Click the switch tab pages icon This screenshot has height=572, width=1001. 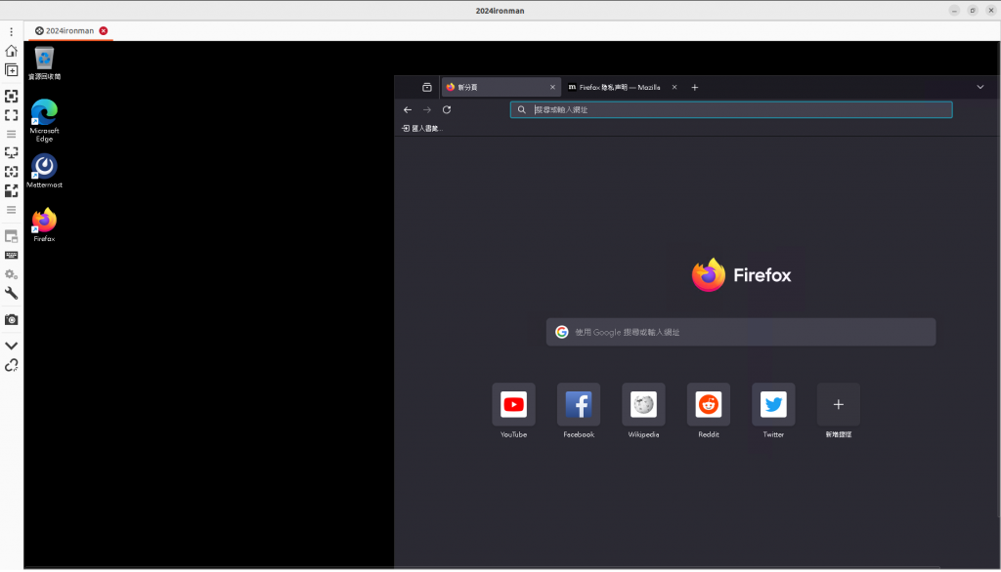click(x=11, y=236)
